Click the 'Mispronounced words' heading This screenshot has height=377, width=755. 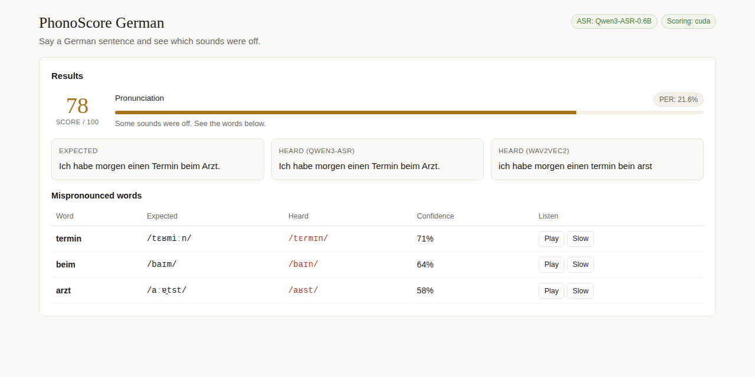coord(97,196)
